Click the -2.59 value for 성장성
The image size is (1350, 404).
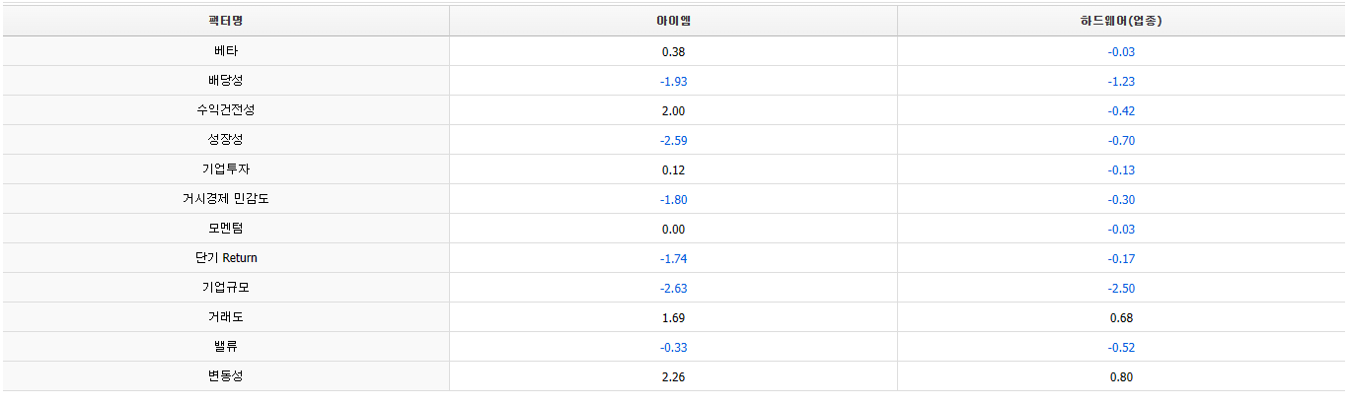(673, 140)
